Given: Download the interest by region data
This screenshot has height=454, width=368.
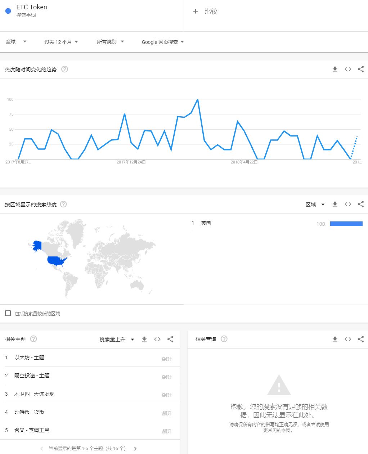Looking at the screenshot, I should click(335, 204).
